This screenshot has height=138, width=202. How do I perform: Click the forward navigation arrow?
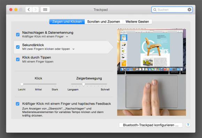pyautogui.click(x=36, y=9)
